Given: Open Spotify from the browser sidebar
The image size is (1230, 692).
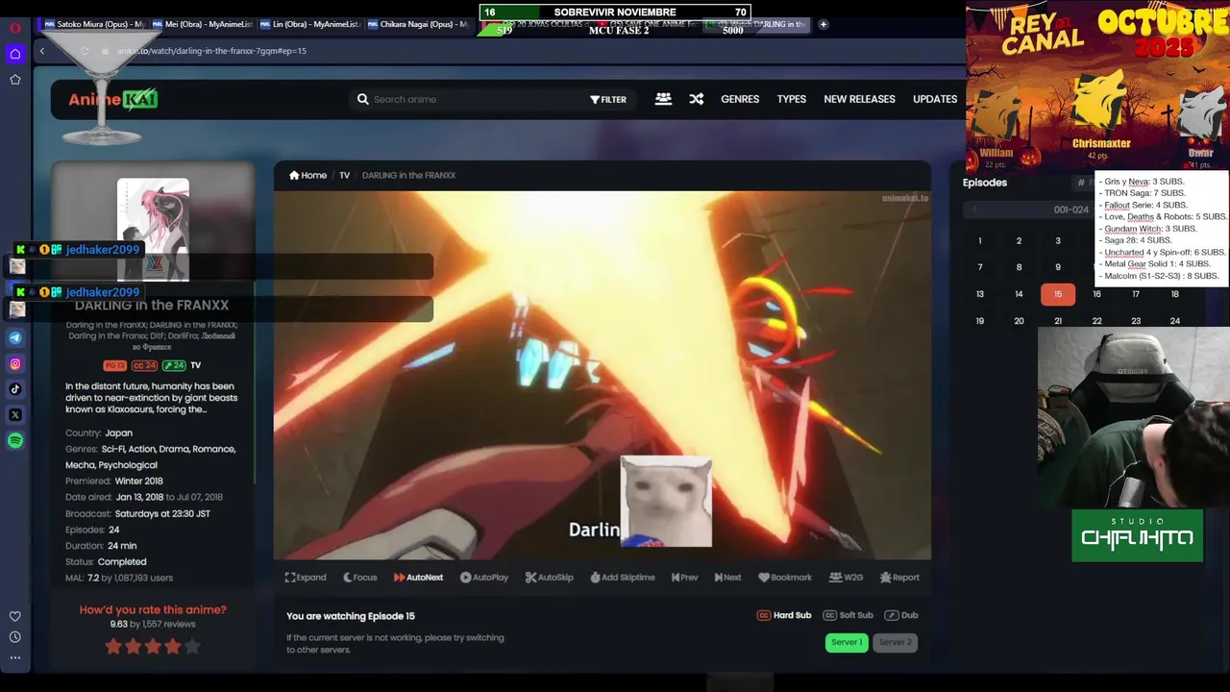Looking at the screenshot, I should coord(15,441).
